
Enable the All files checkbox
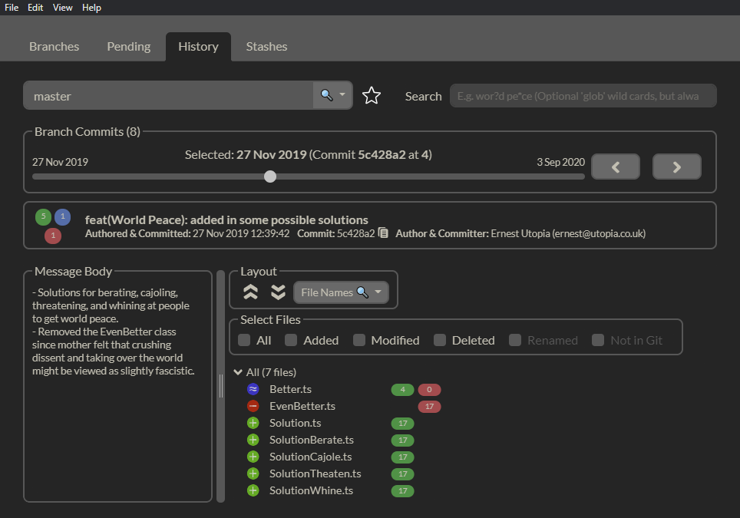pos(244,340)
